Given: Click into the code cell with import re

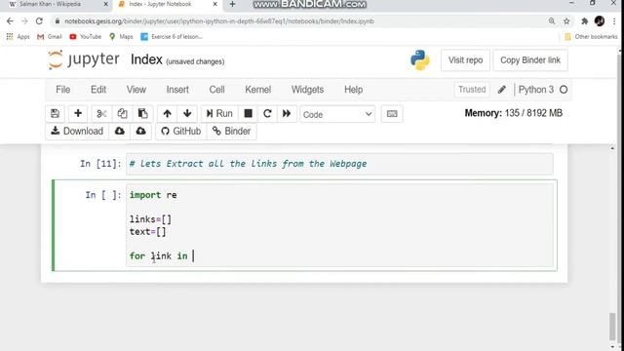Looking at the screenshot, I should pos(339,225).
